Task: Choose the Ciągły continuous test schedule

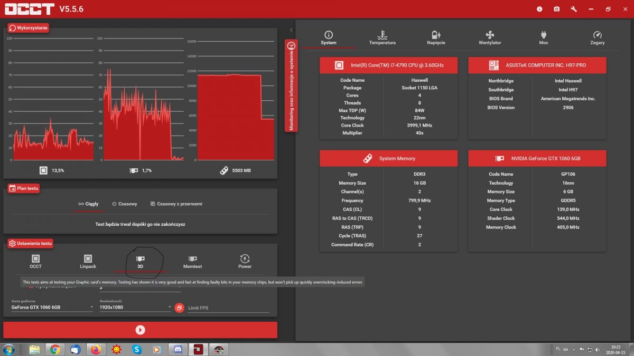Action: 88,204
